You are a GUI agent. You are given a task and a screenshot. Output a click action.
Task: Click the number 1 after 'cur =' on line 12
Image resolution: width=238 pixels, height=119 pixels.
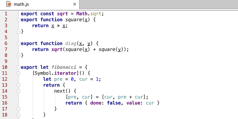97,79
